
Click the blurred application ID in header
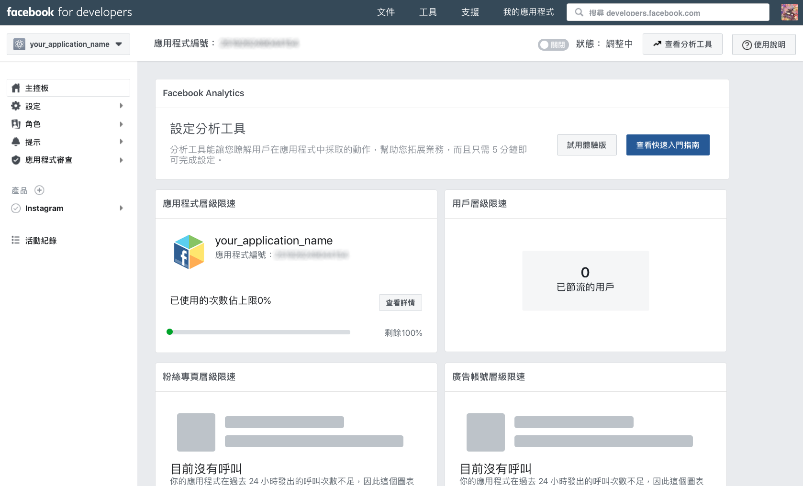pos(259,44)
